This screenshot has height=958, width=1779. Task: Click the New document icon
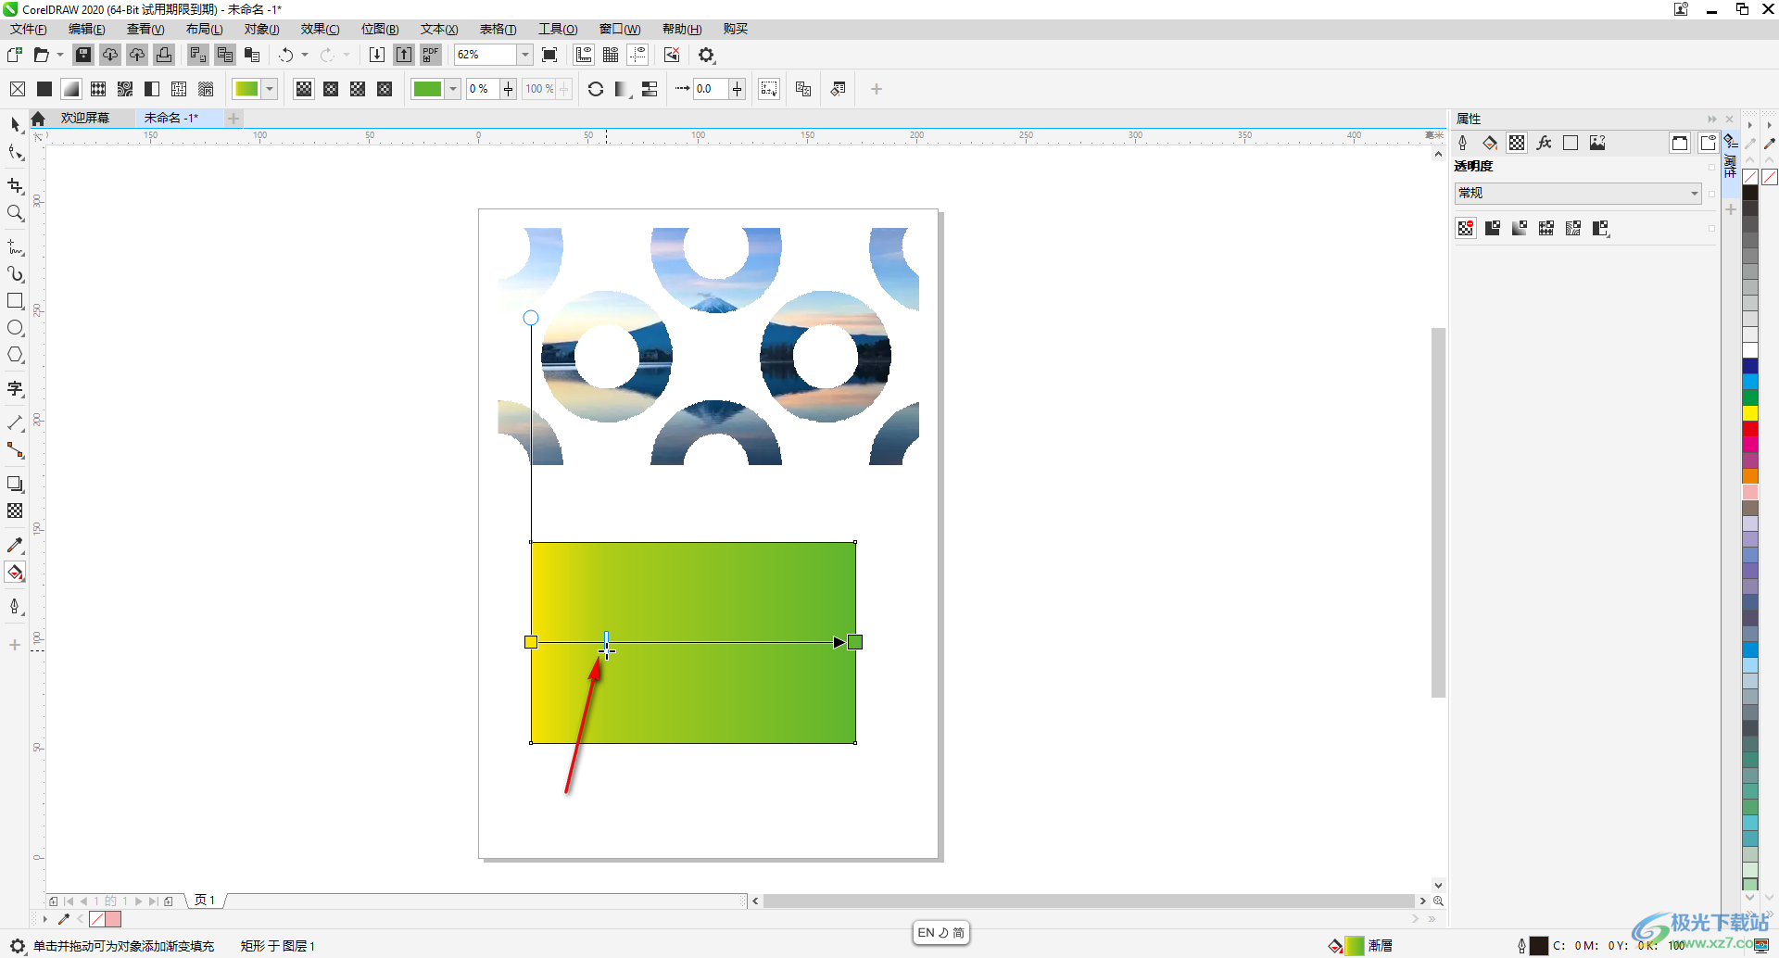(x=15, y=55)
